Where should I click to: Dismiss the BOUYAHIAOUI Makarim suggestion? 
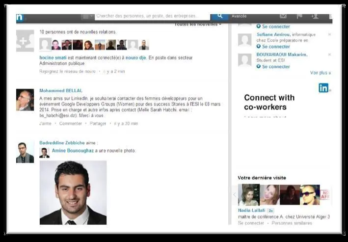click(x=329, y=54)
